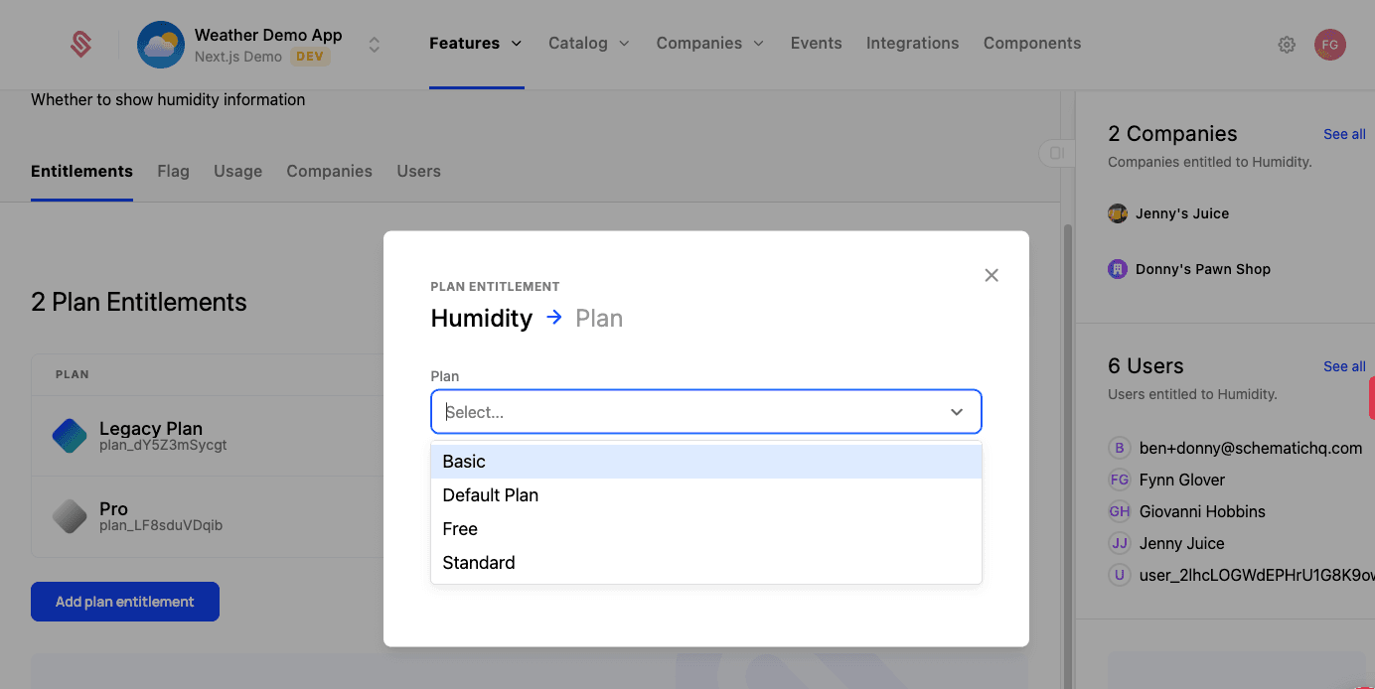Click the Schematic logo icon
The height and width of the screenshot is (689, 1375).
(80, 44)
